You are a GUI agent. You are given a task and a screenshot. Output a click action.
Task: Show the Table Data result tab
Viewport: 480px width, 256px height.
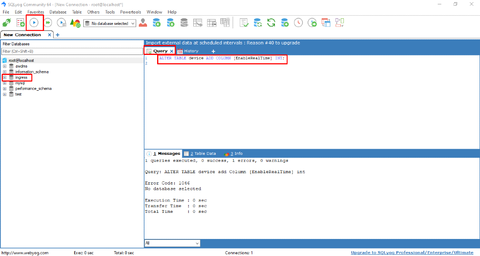[x=200, y=154]
